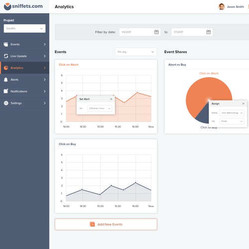Expand the Live Update menu chevron
This screenshot has height=249, width=249.
coord(45,56)
